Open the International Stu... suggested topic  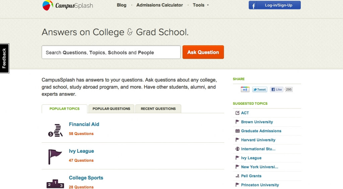[x=258, y=149]
